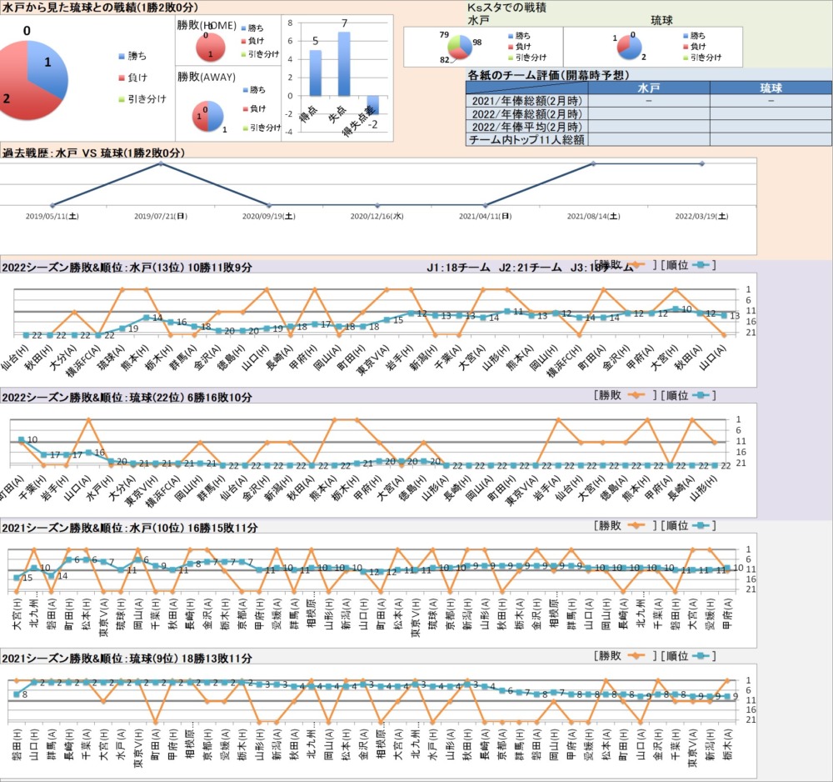This screenshot has height=782, width=833.
Task: Click the 2021/08/14 point on past results line
Action: (593, 163)
